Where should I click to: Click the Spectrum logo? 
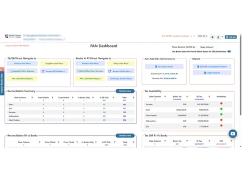click(x=13, y=36)
